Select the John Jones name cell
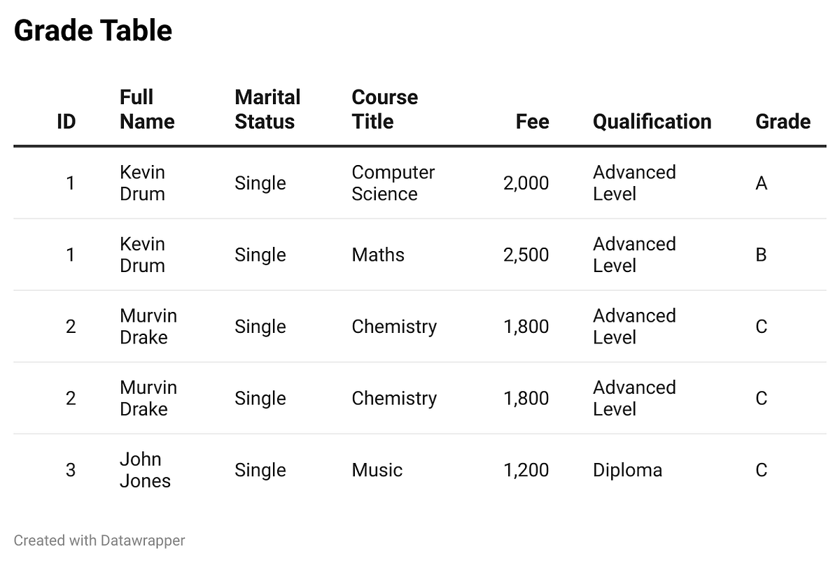This screenshot has height=563, width=840. (x=145, y=470)
